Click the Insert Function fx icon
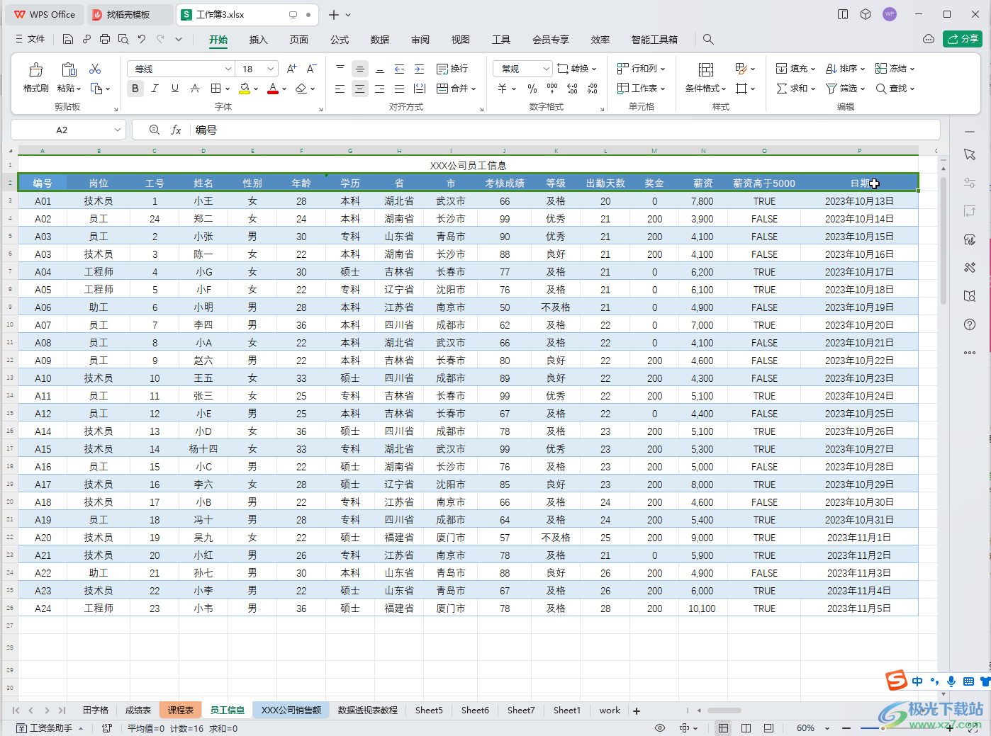 tap(176, 130)
